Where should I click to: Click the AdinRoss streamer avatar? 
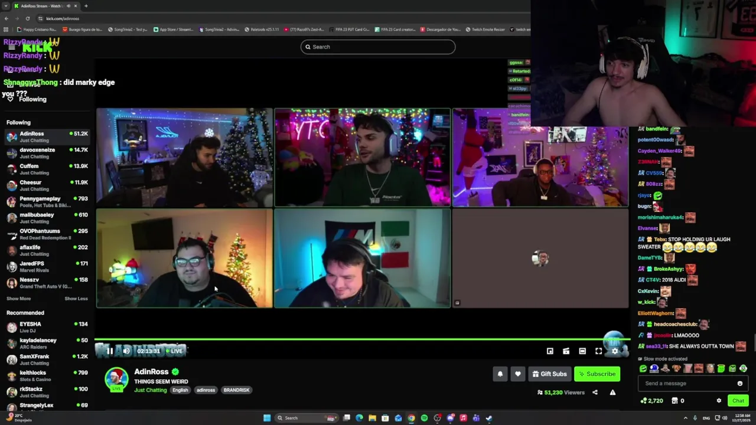coord(116,380)
